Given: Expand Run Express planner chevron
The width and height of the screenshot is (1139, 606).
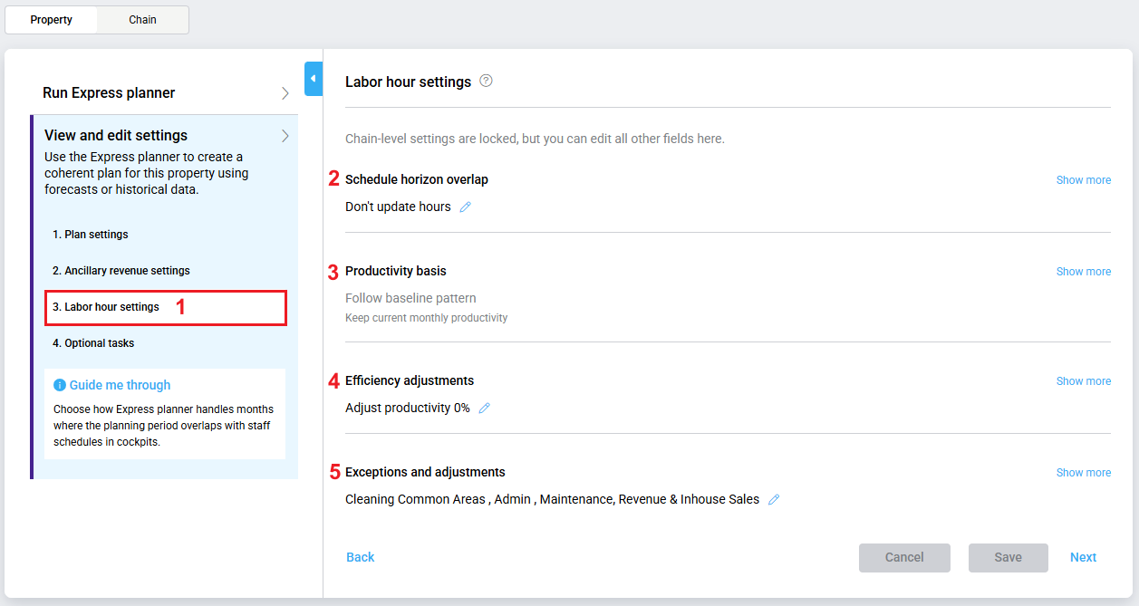Looking at the screenshot, I should (x=285, y=93).
